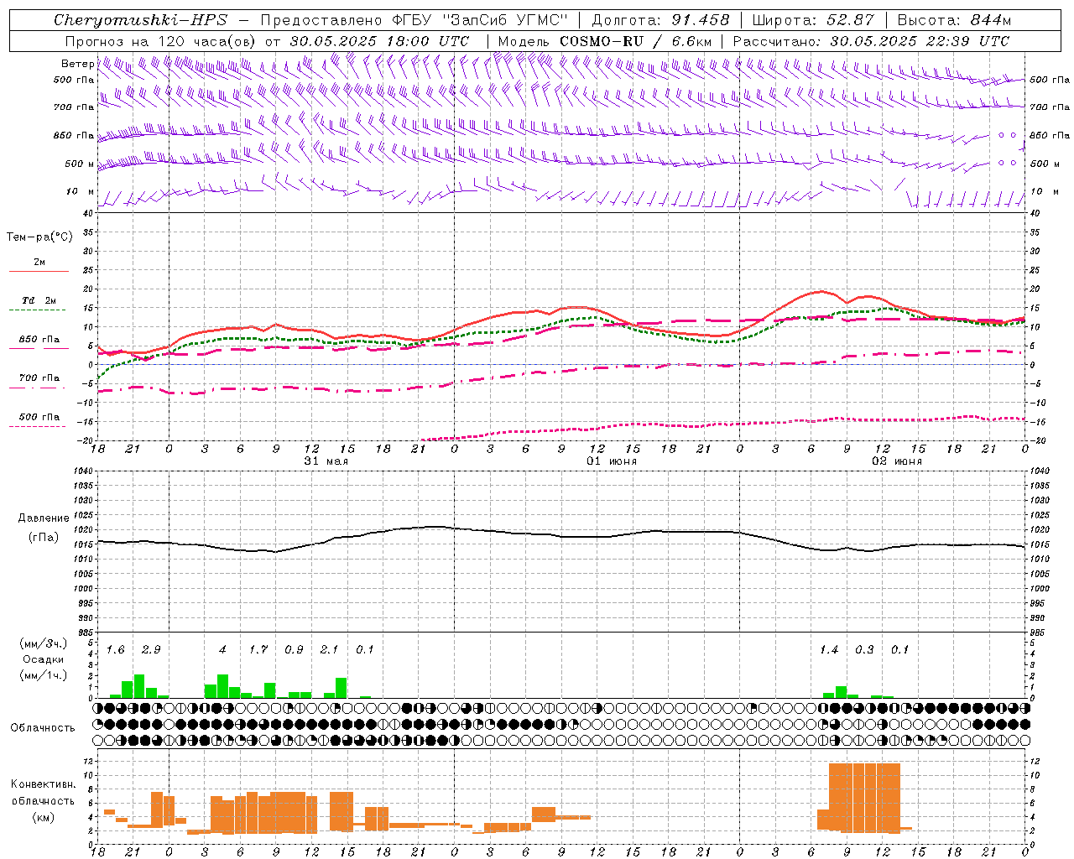Image resolution: width=1074 pixels, height=859 pixels.
Task: Click the longitude label "Долгота: 91.458"
Action: click(x=661, y=20)
